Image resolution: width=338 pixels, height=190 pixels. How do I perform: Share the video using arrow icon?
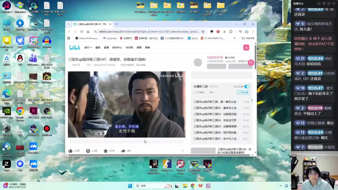tap(123, 151)
